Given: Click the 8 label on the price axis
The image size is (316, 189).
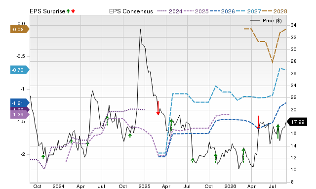Looking at the screenshot, I should pos(292,182).
